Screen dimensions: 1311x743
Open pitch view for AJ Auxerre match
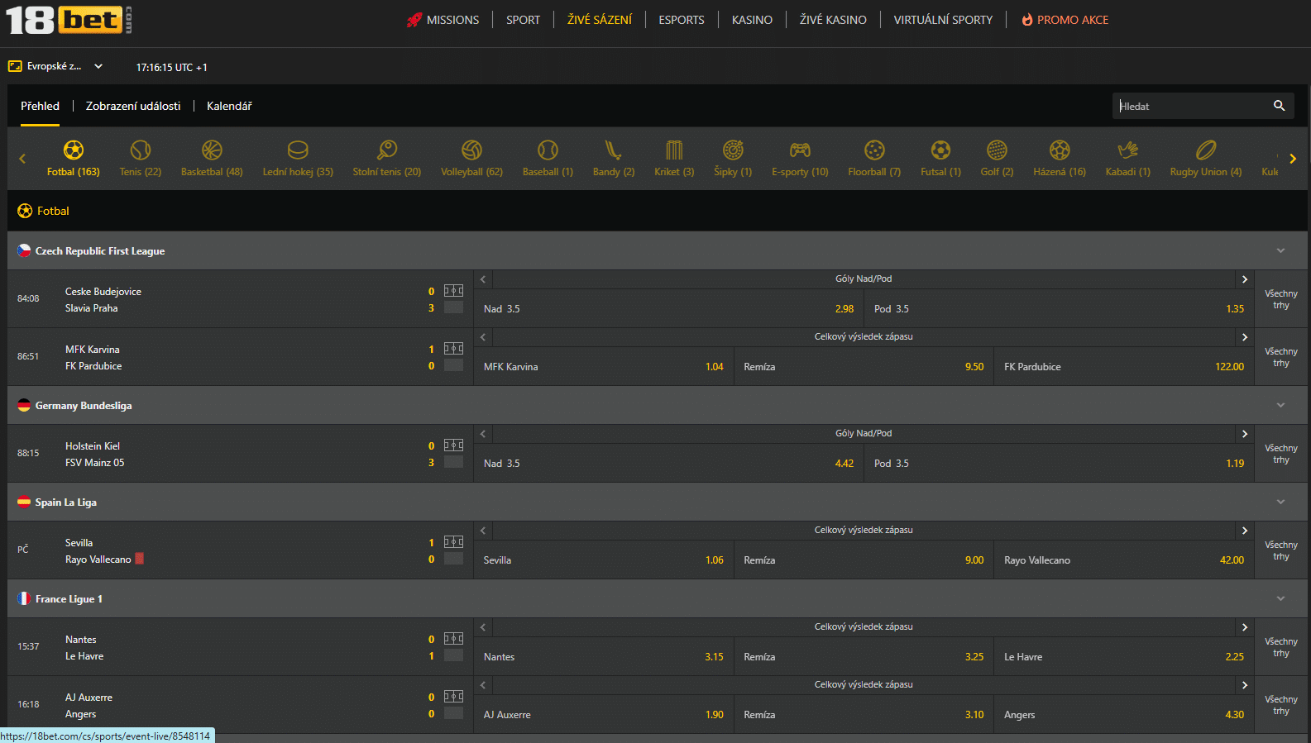[x=453, y=697]
